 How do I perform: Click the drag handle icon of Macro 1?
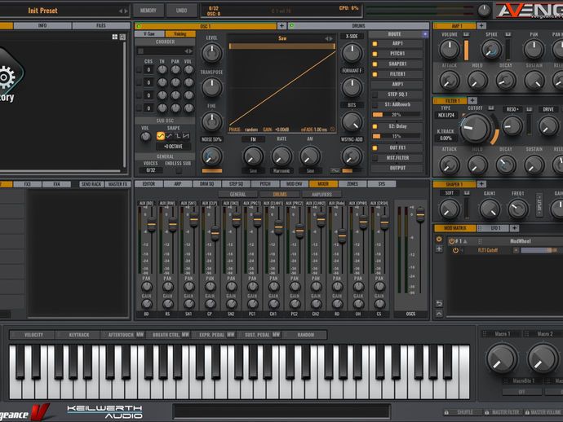pyautogui.click(x=485, y=334)
